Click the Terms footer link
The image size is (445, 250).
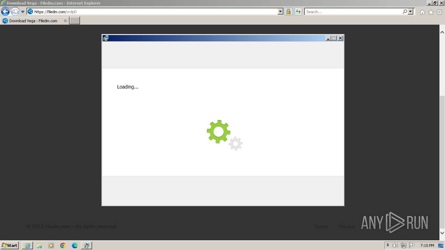(321, 226)
